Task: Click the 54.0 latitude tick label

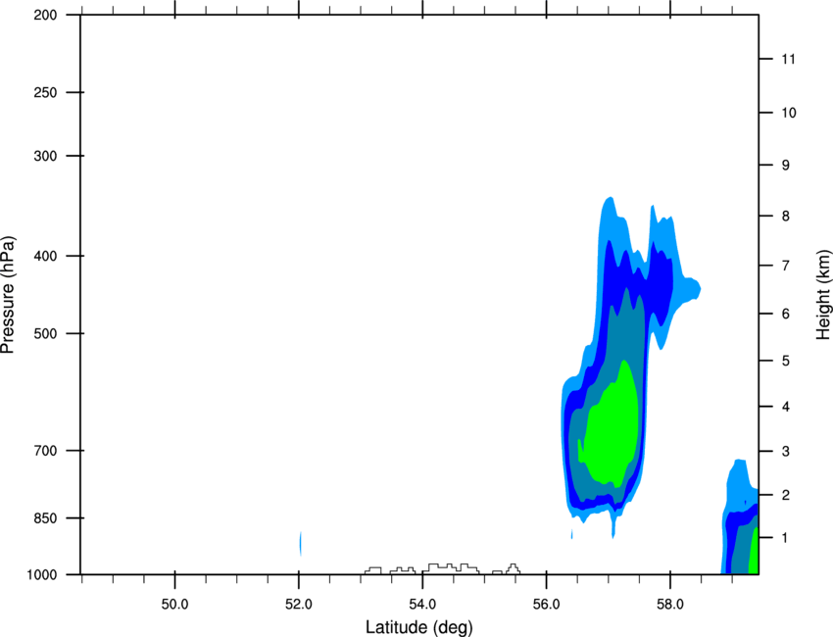Action: 423,605
